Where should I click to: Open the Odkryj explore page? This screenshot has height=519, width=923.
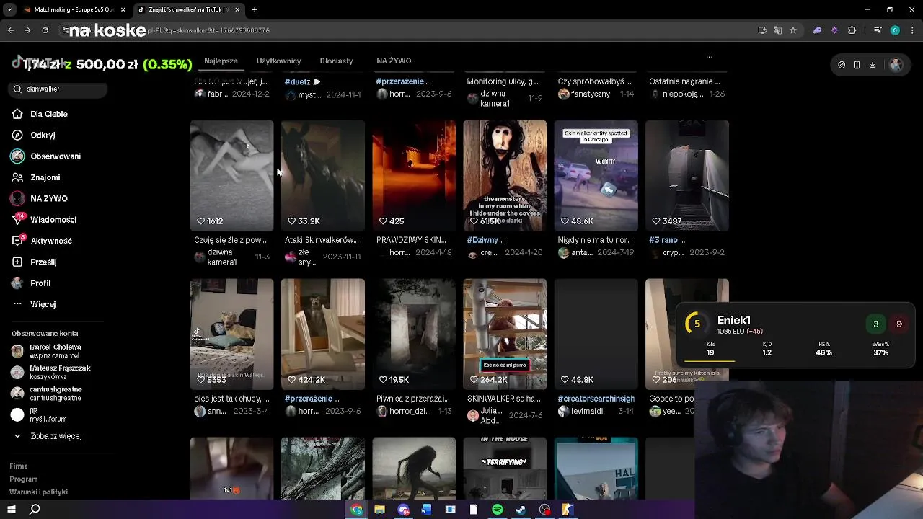click(34, 135)
